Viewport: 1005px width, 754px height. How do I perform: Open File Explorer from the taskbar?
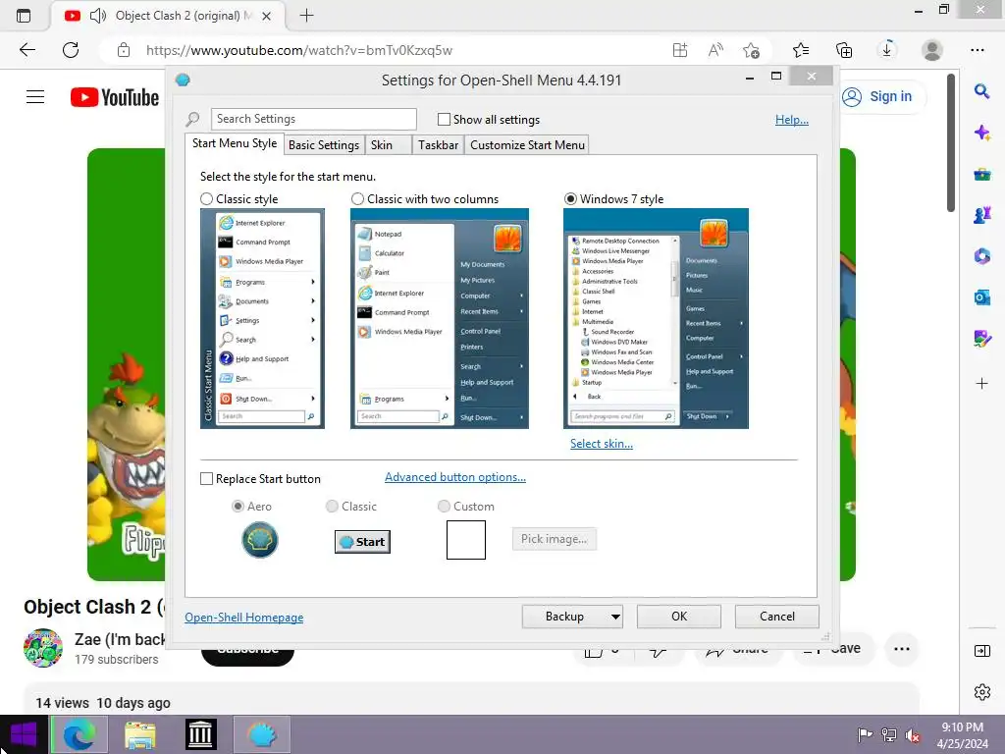(139, 734)
